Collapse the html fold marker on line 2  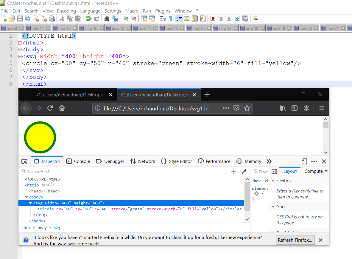20,43
